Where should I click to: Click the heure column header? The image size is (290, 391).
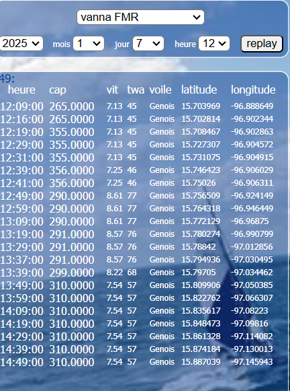coord(21,90)
